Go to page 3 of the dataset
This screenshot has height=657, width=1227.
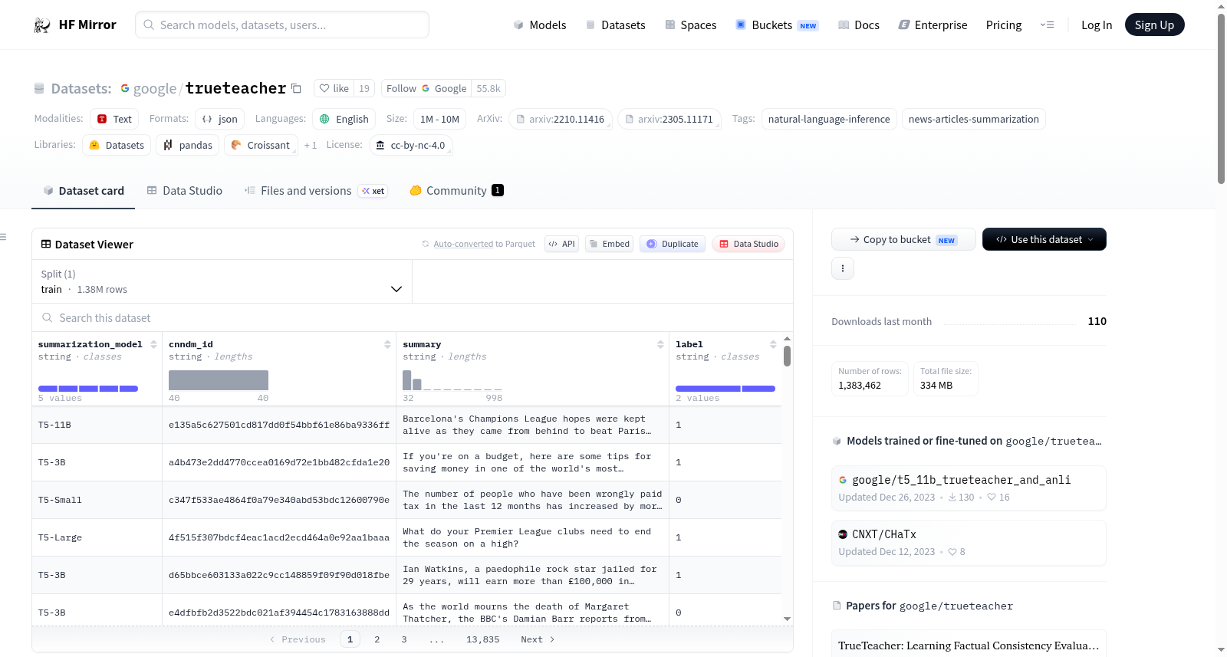click(404, 639)
